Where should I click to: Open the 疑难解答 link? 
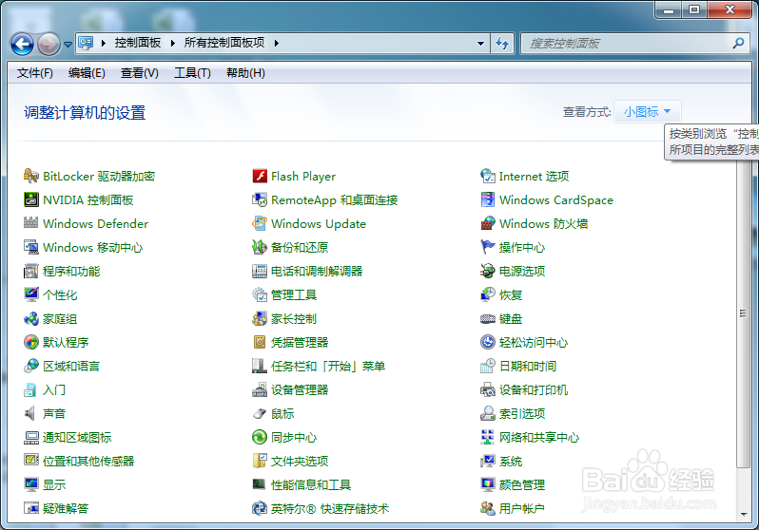click(x=66, y=509)
